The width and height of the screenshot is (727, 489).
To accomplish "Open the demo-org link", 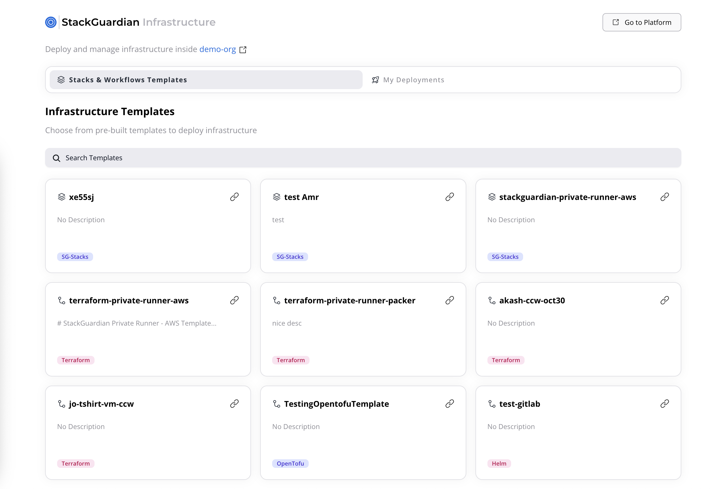I will [x=217, y=49].
